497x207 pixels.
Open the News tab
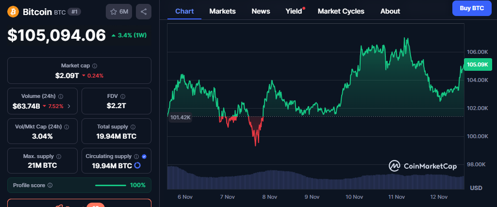pos(261,11)
